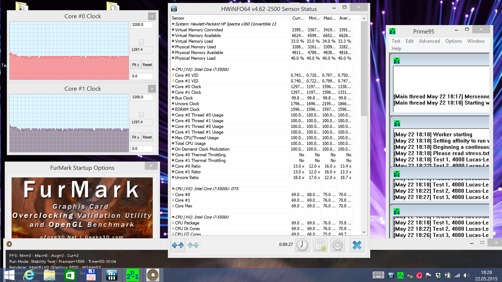The height and width of the screenshot is (282, 502).
Task: Toggle the checkbox in the Core #1 Clock graph
Action: pos(141,115)
